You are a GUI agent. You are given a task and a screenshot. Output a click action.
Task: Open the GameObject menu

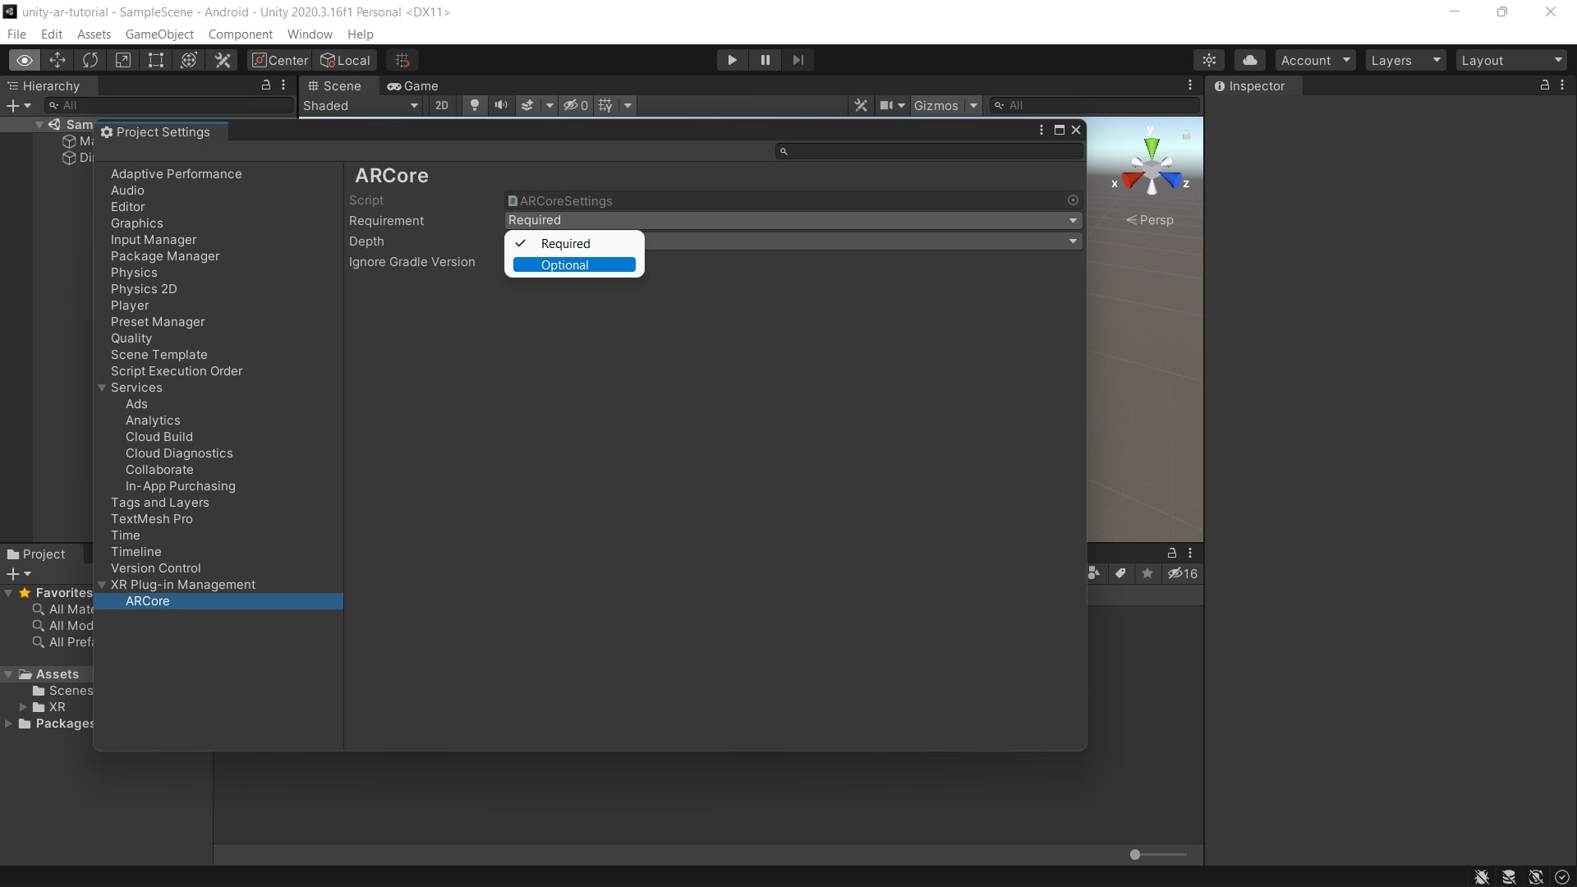point(159,34)
